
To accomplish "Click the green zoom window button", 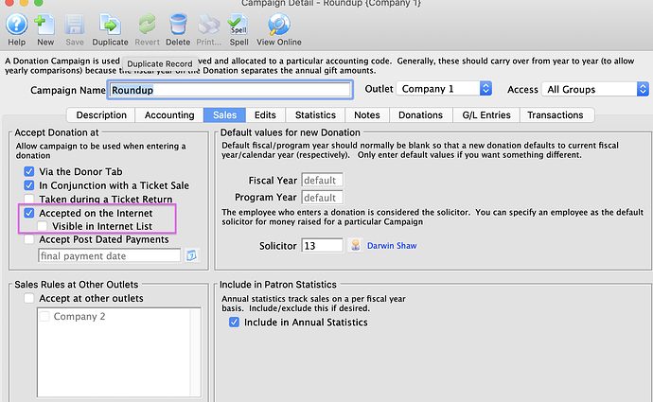I will coord(38,2).
